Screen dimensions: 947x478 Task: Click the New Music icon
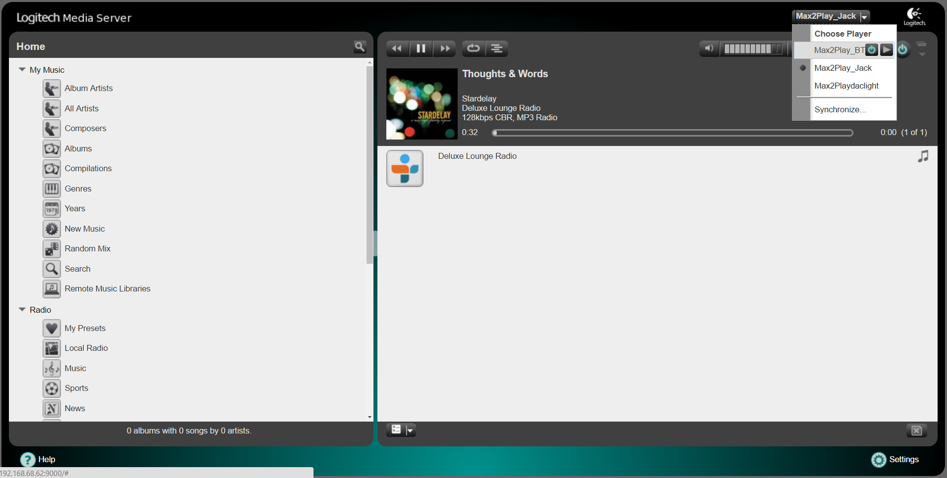(52, 229)
